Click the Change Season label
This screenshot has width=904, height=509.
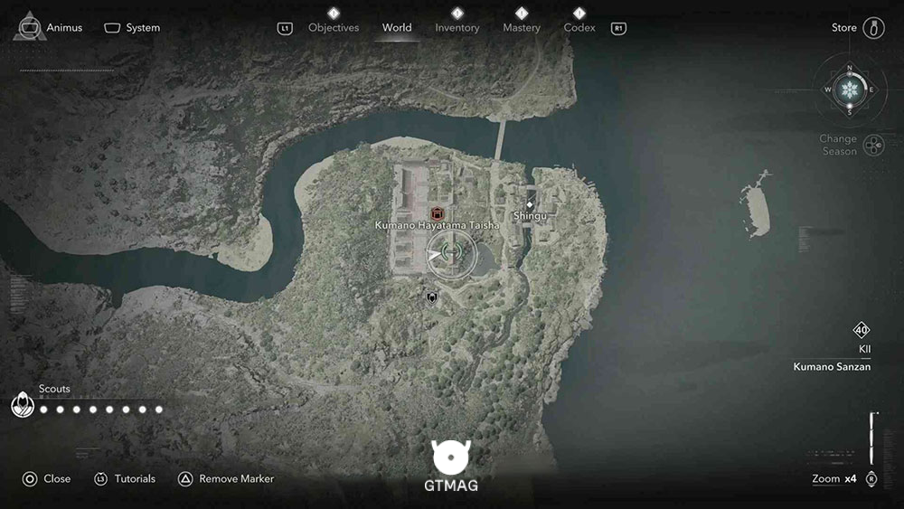click(838, 146)
